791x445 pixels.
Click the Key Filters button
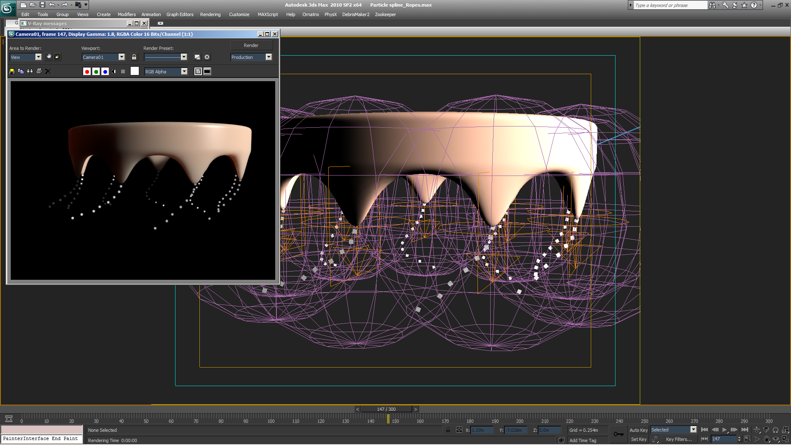[x=679, y=439]
